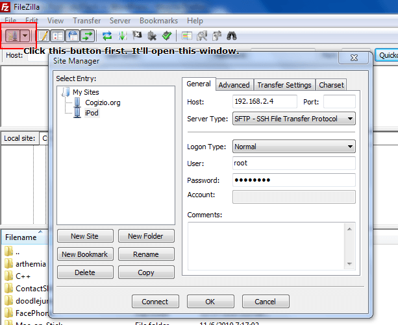This screenshot has height=325, width=398.
Task: Click the Cancel button
Action: [x=266, y=302]
